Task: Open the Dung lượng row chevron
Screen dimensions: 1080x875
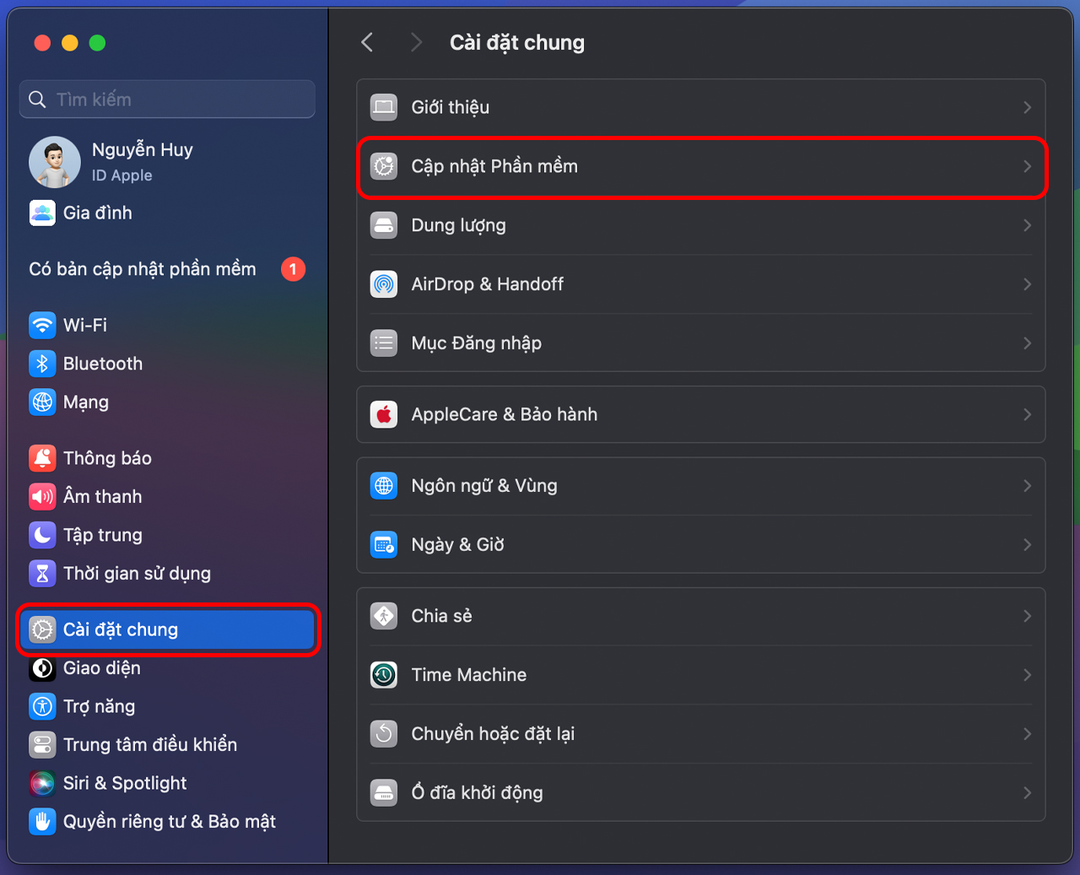Action: point(1027,225)
